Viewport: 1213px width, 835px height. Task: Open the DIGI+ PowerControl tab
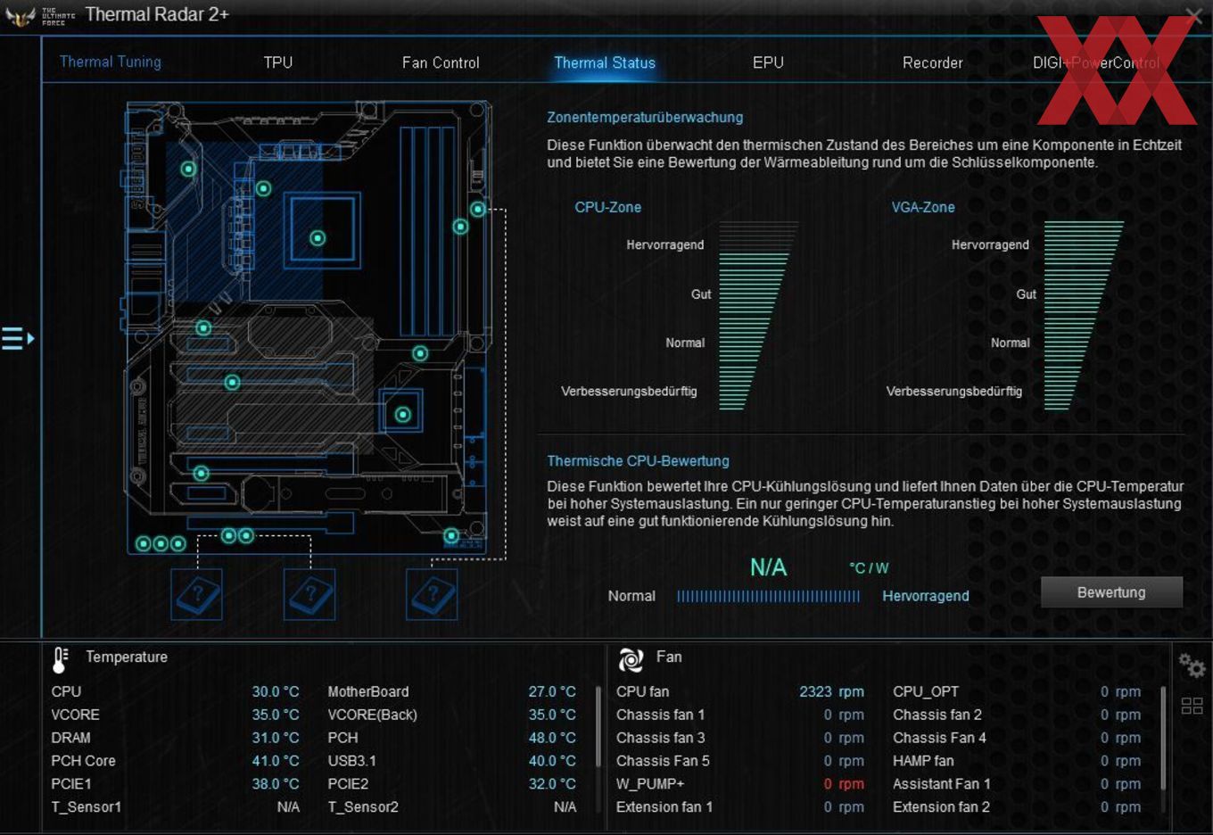tap(1096, 62)
